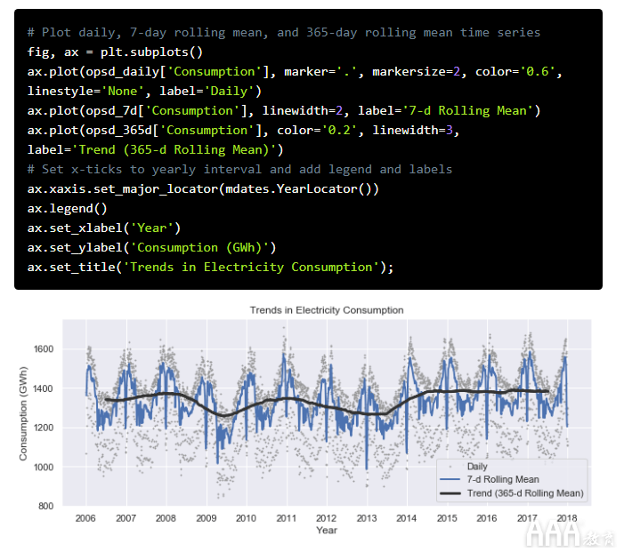Click the x-axis tick label 2009
Screen dimensions: 624x552
[x=207, y=518]
